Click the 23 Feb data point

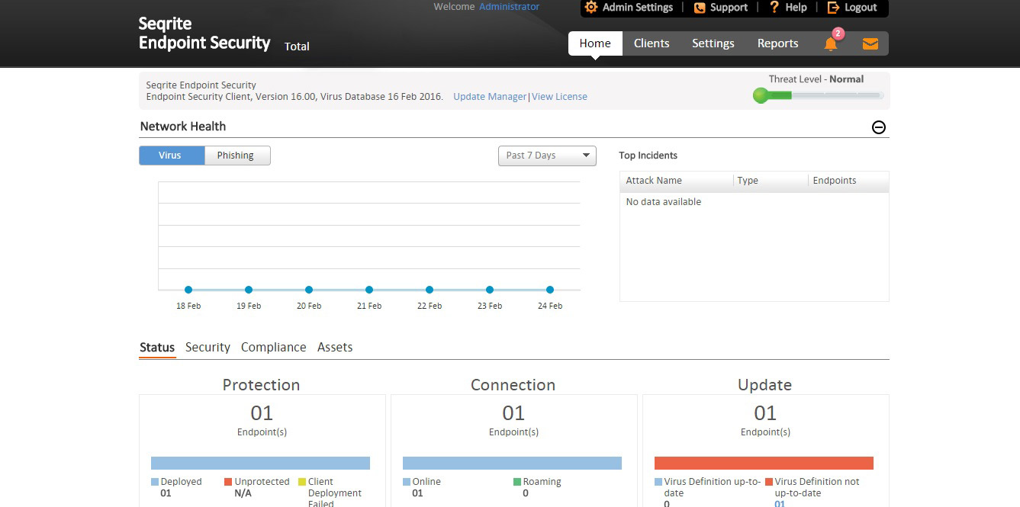[490, 290]
